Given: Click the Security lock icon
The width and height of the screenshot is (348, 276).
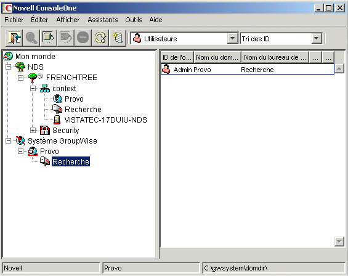Looking at the screenshot, I should [x=45, y=131].
